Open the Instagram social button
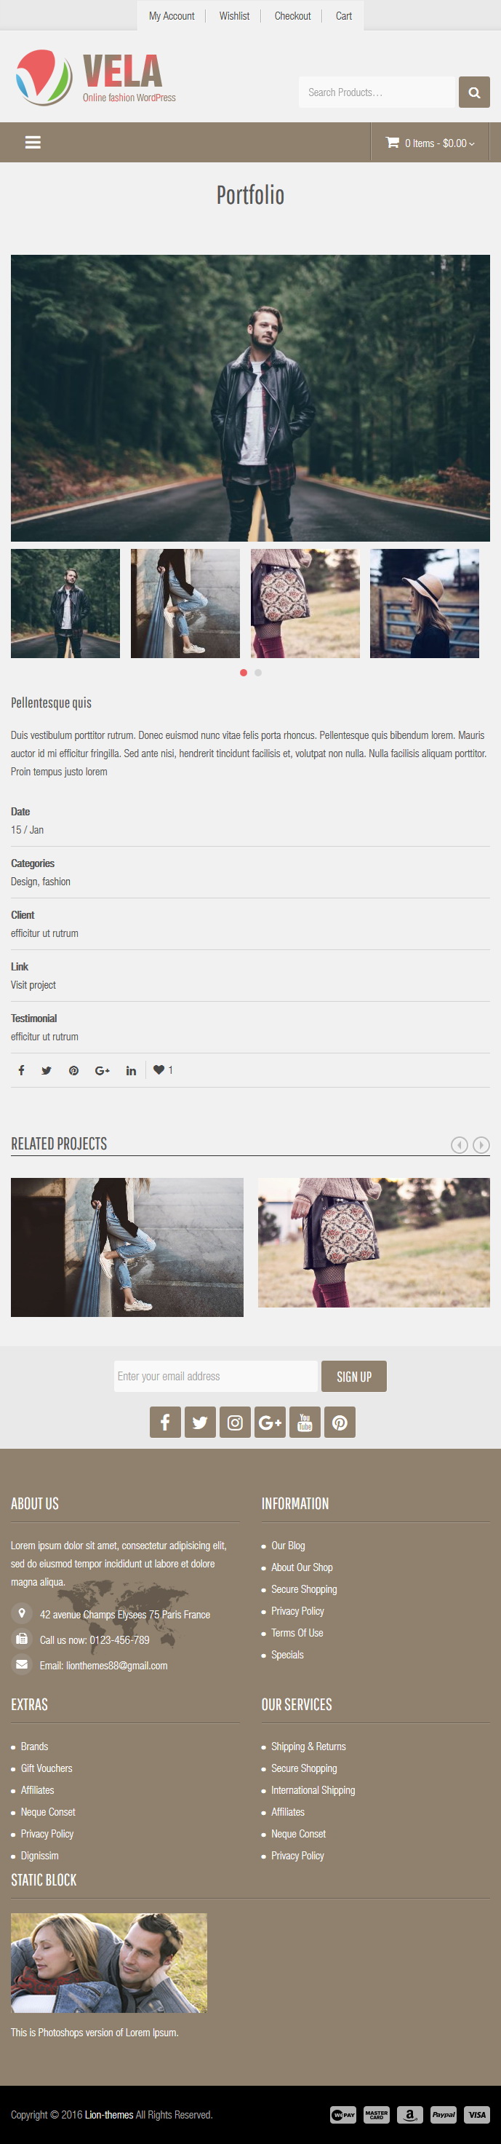The height and width of the screenshot is (2144, 501). [235, 1422]
